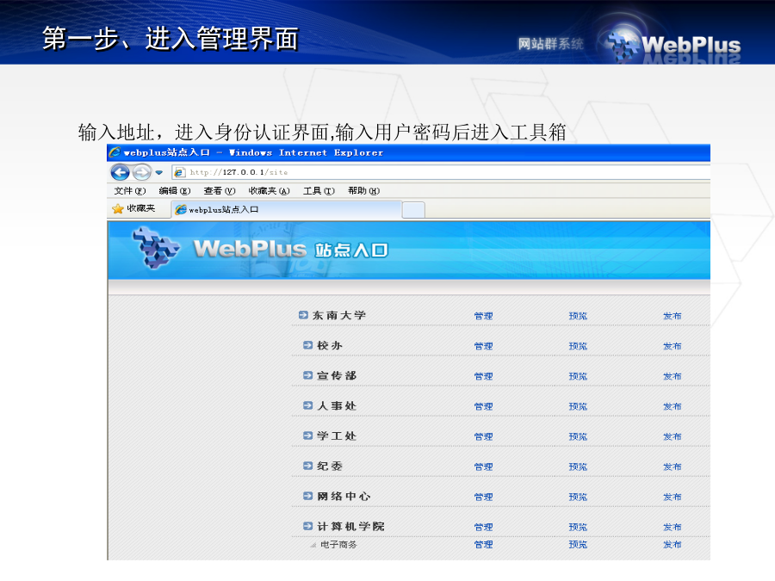Open the 收藏夹(A) menu
This screenshot has height=581, width=775.
coord(269,191)
